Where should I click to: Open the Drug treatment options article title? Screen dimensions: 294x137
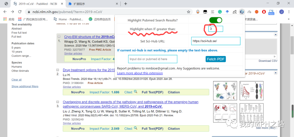89,70
